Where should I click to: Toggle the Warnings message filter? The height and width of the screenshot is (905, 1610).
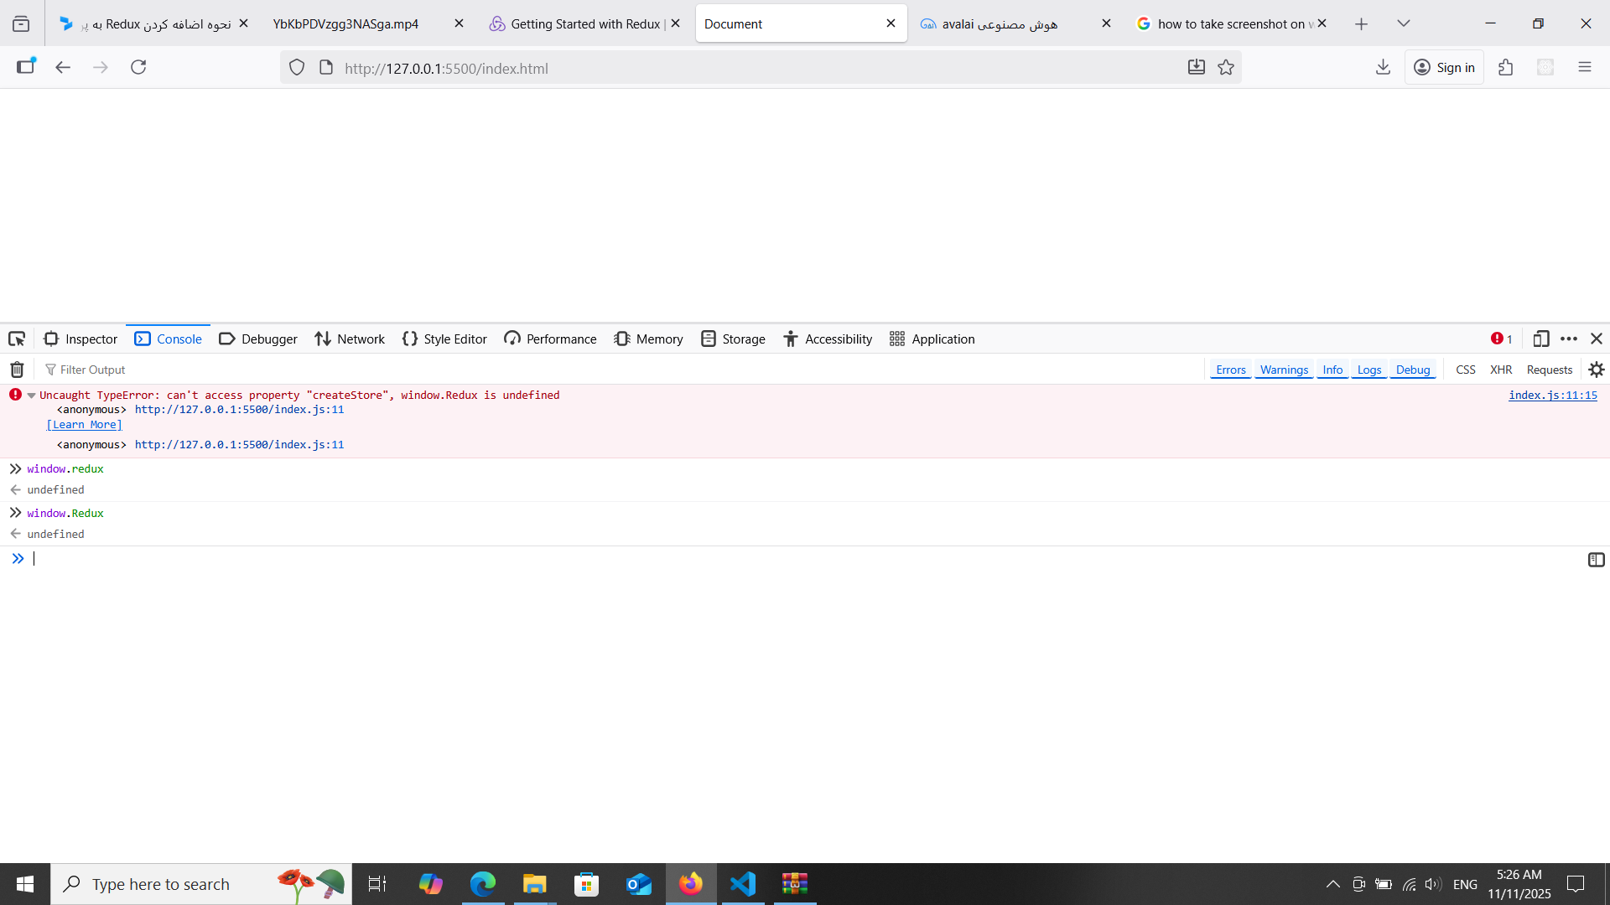pos(1284,369)
